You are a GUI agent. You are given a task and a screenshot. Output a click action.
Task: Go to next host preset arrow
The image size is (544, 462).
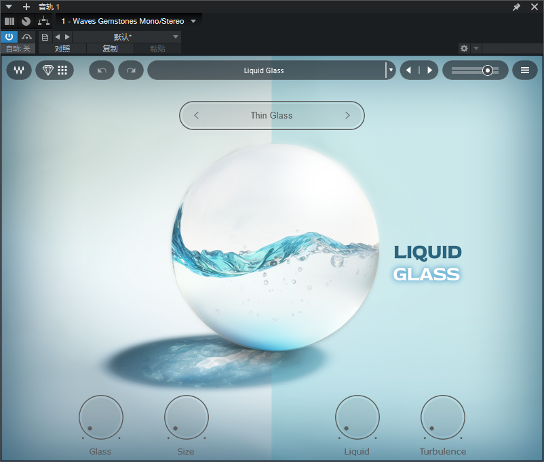(x=67, y=37)
